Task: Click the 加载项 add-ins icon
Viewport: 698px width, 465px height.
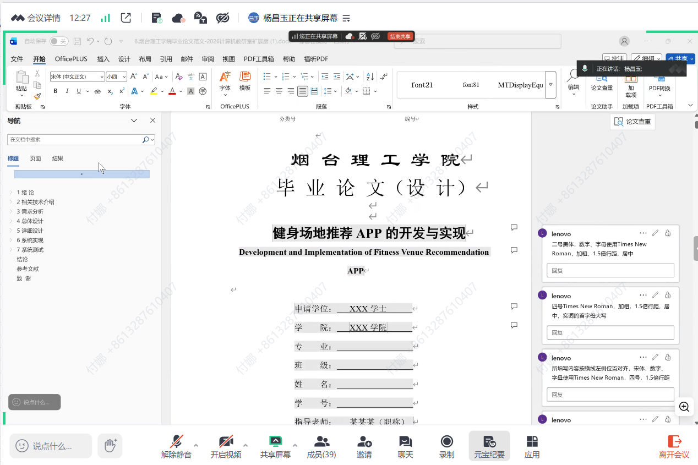Action: 631,86
